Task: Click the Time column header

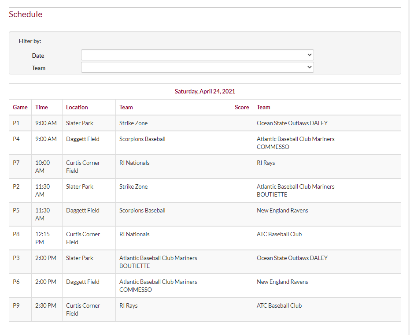Action: pyautogui.click(x=42, y=107)
